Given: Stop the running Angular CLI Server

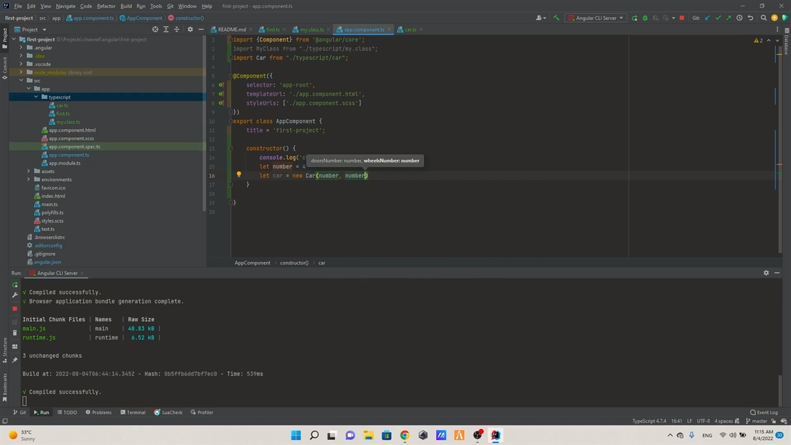Looking at the screenshot, I should [x=682, y=18].
